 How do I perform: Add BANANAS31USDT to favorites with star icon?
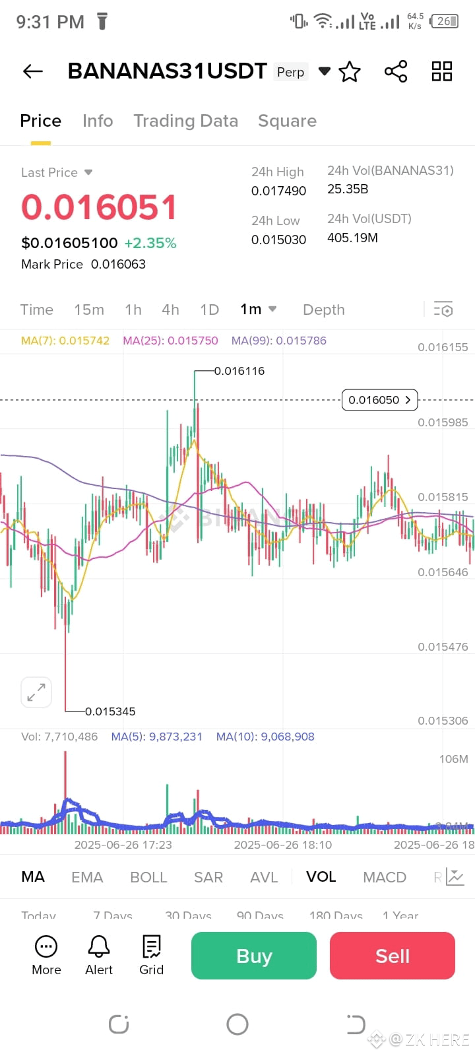pyautogui.click(x=350, y=71)
